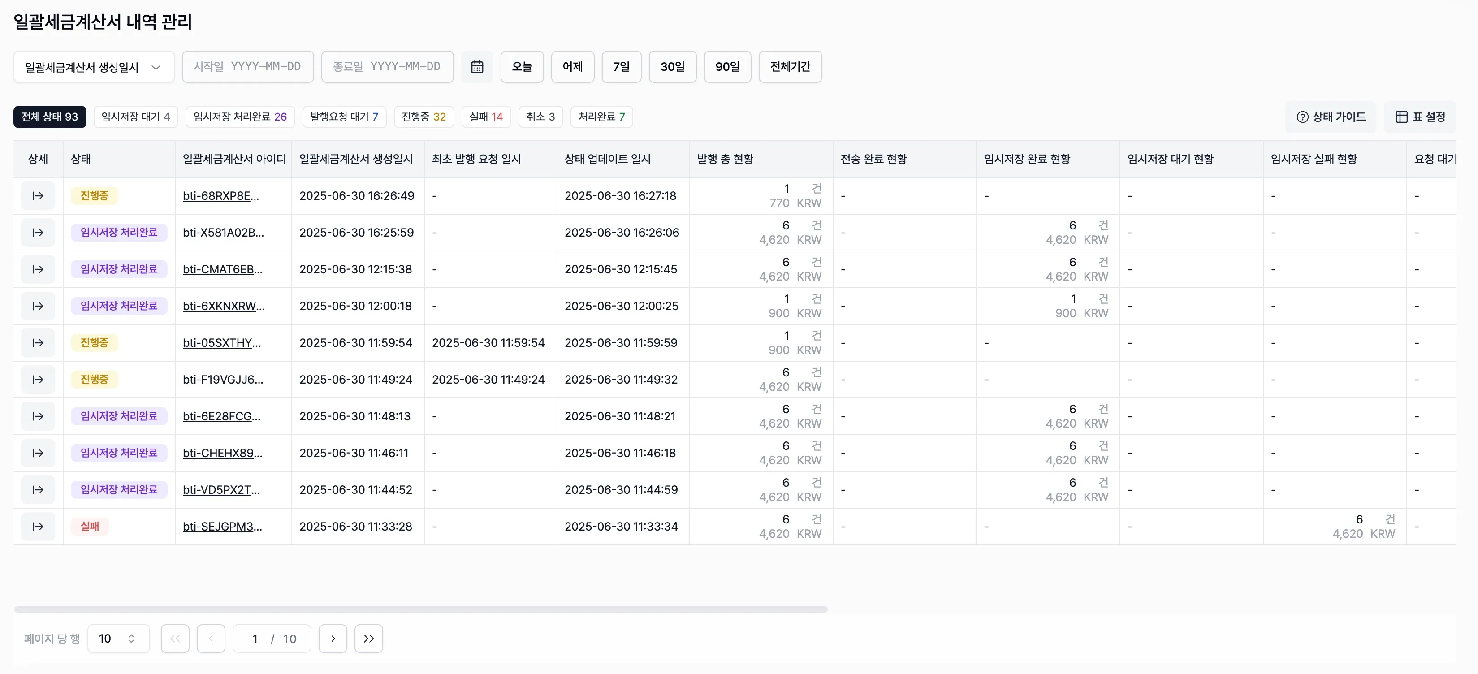
Task: Go to next page arrow
Action: [x=333, y=639]
